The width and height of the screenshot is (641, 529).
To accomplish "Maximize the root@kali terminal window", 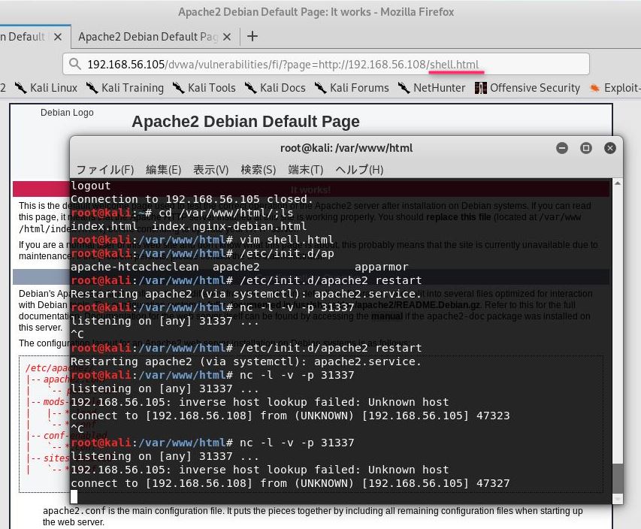I will (x=586, y=148).
